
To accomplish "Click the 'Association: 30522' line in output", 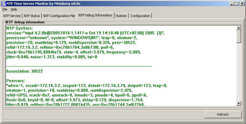I will pyautogui.click(x=24, y=71).
